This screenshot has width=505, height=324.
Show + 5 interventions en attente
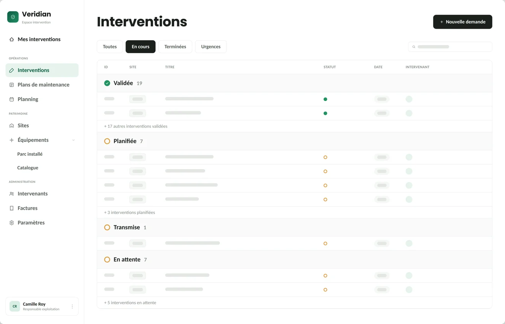pyautogui.click(x=130, y=303)
